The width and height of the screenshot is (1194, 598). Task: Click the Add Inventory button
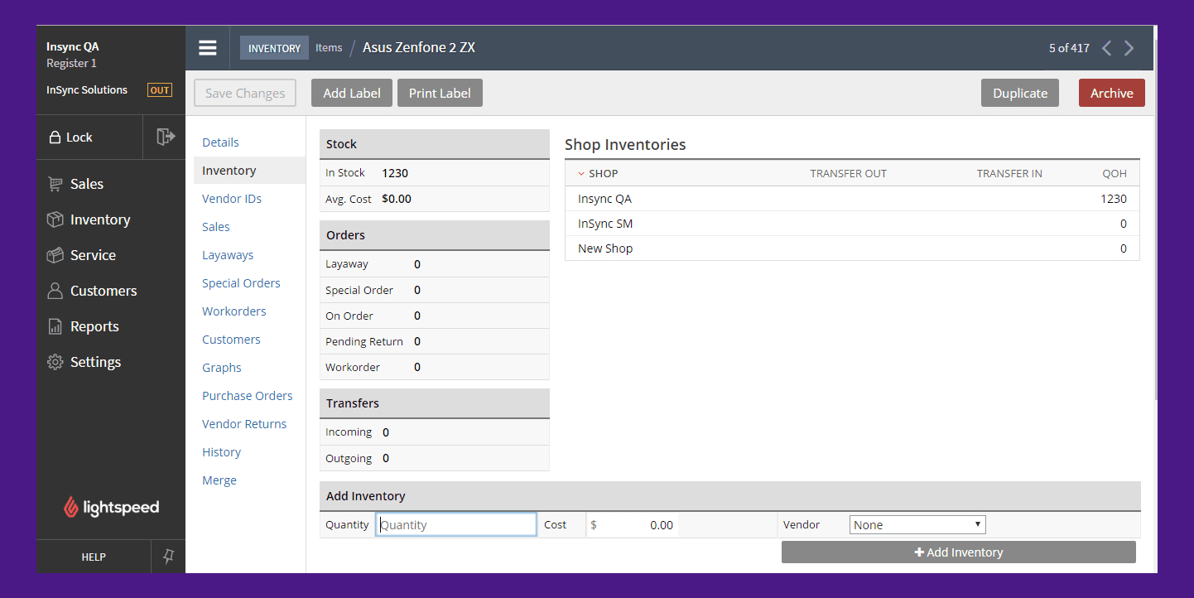[959, 552]
